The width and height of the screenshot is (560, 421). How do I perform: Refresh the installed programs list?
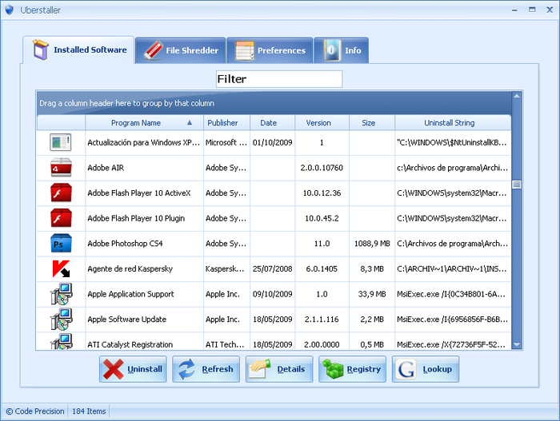click(206, 369)
